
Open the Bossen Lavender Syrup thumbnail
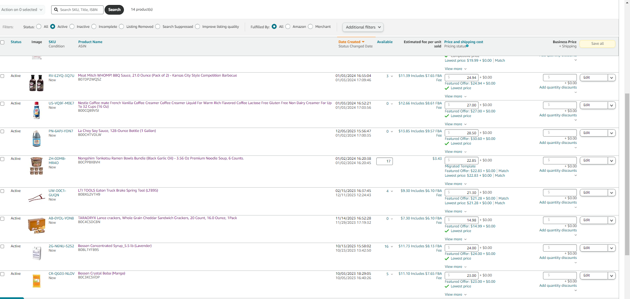[x=37, y=253]
